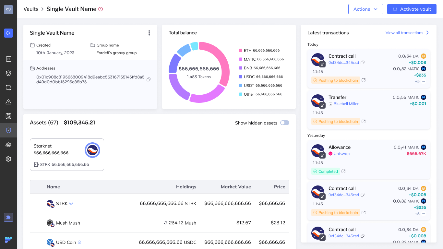The width and height of the screenshot is (443, 249).
Task: Open the Transfer transaction card
Action: (x=369, y=110)
